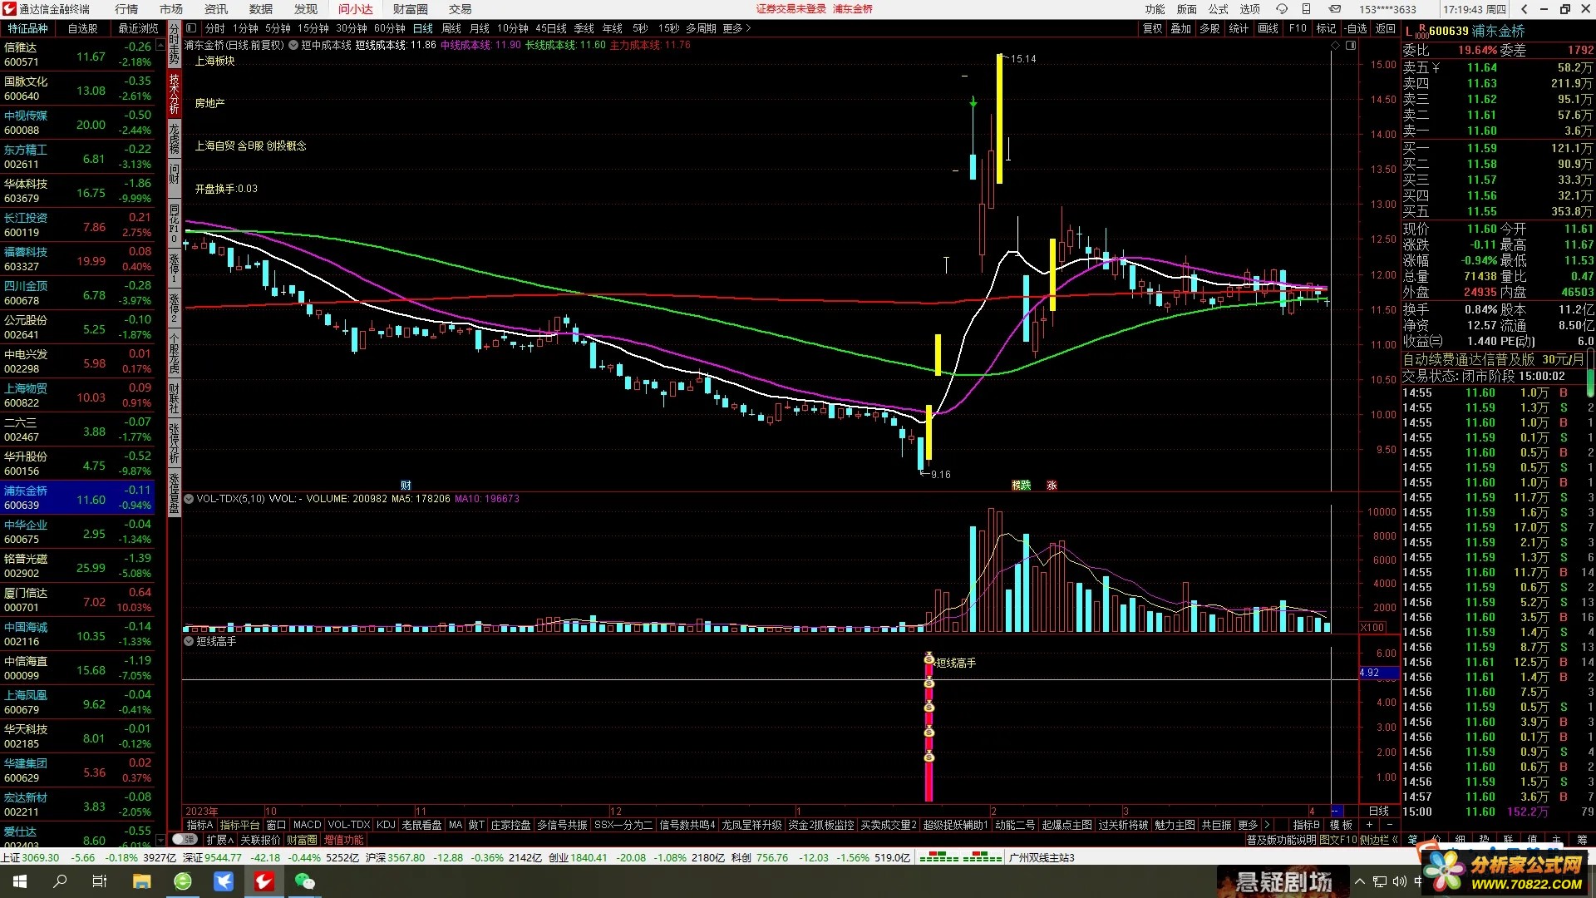
Task: Toggle 叠加 overlay mode
Action: 1180,28
